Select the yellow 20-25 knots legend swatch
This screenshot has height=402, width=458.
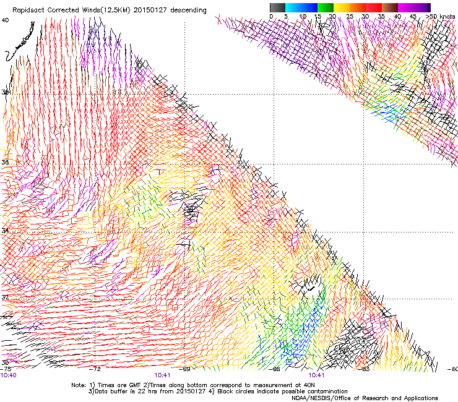342,7
